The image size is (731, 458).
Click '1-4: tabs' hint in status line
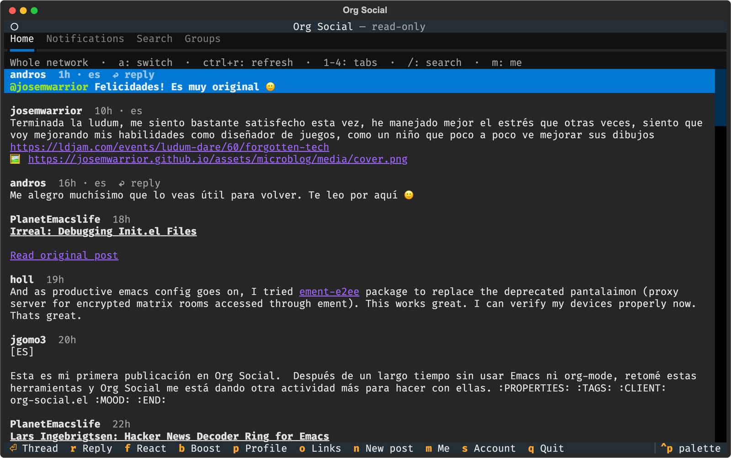(350, 63)
